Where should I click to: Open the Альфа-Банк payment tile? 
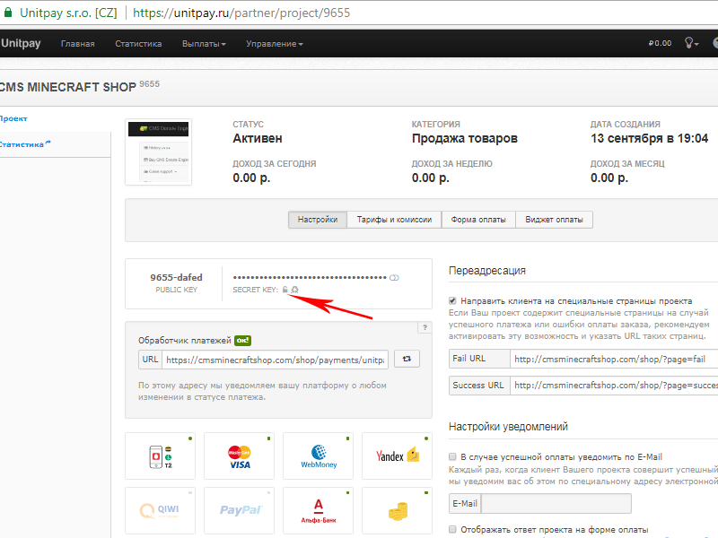pyautogui.click(x=318, y=510)
